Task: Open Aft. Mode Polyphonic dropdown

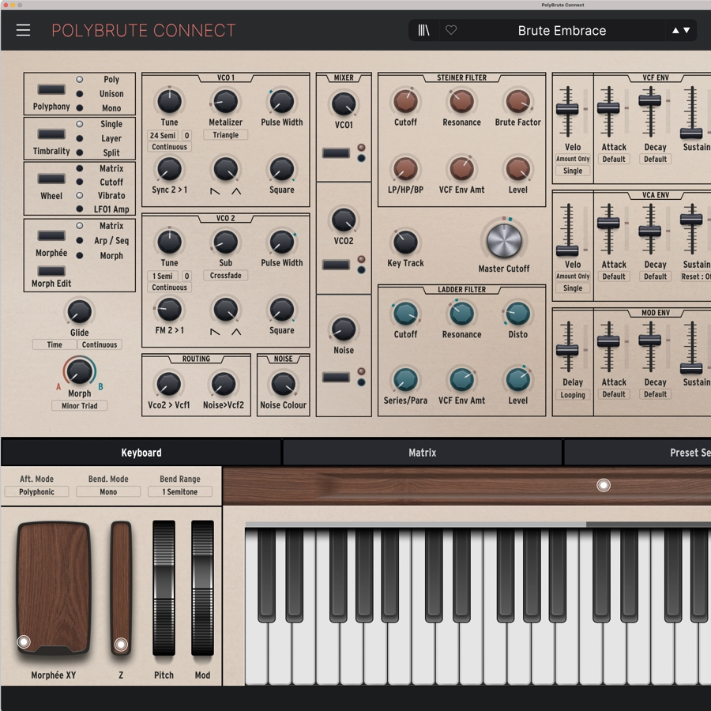Action: pyautogui.click(x=36, y=491)
